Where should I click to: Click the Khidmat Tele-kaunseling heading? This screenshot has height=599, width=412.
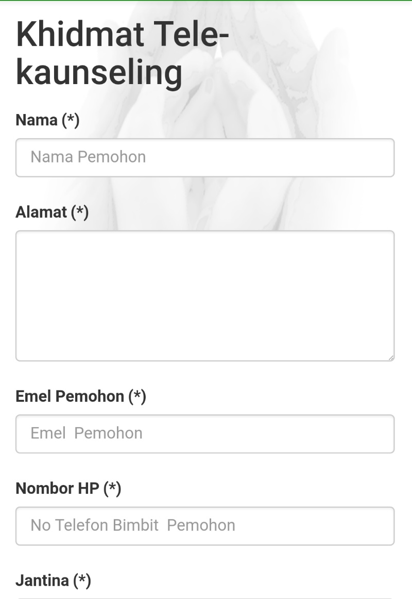click(x=122, y=53)
